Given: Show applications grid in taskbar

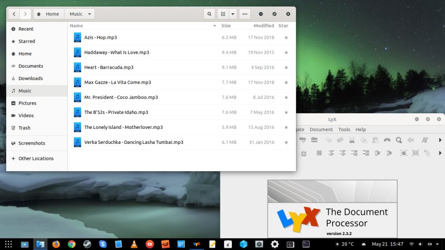Looking at the screenshot, I should 8,244.
